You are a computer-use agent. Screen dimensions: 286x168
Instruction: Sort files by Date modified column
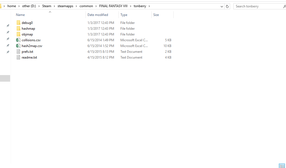pos(98,15)
